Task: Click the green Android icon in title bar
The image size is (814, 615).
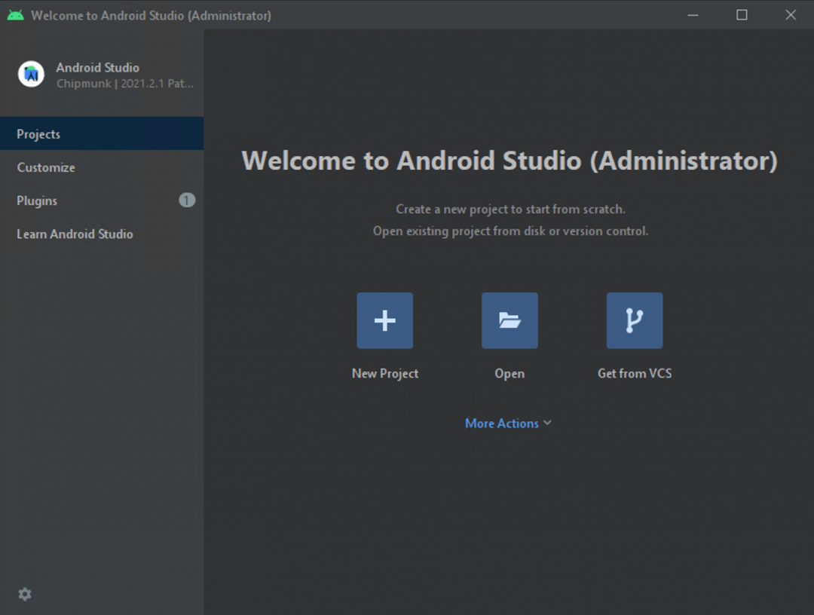Action: (x=15, y=15)
